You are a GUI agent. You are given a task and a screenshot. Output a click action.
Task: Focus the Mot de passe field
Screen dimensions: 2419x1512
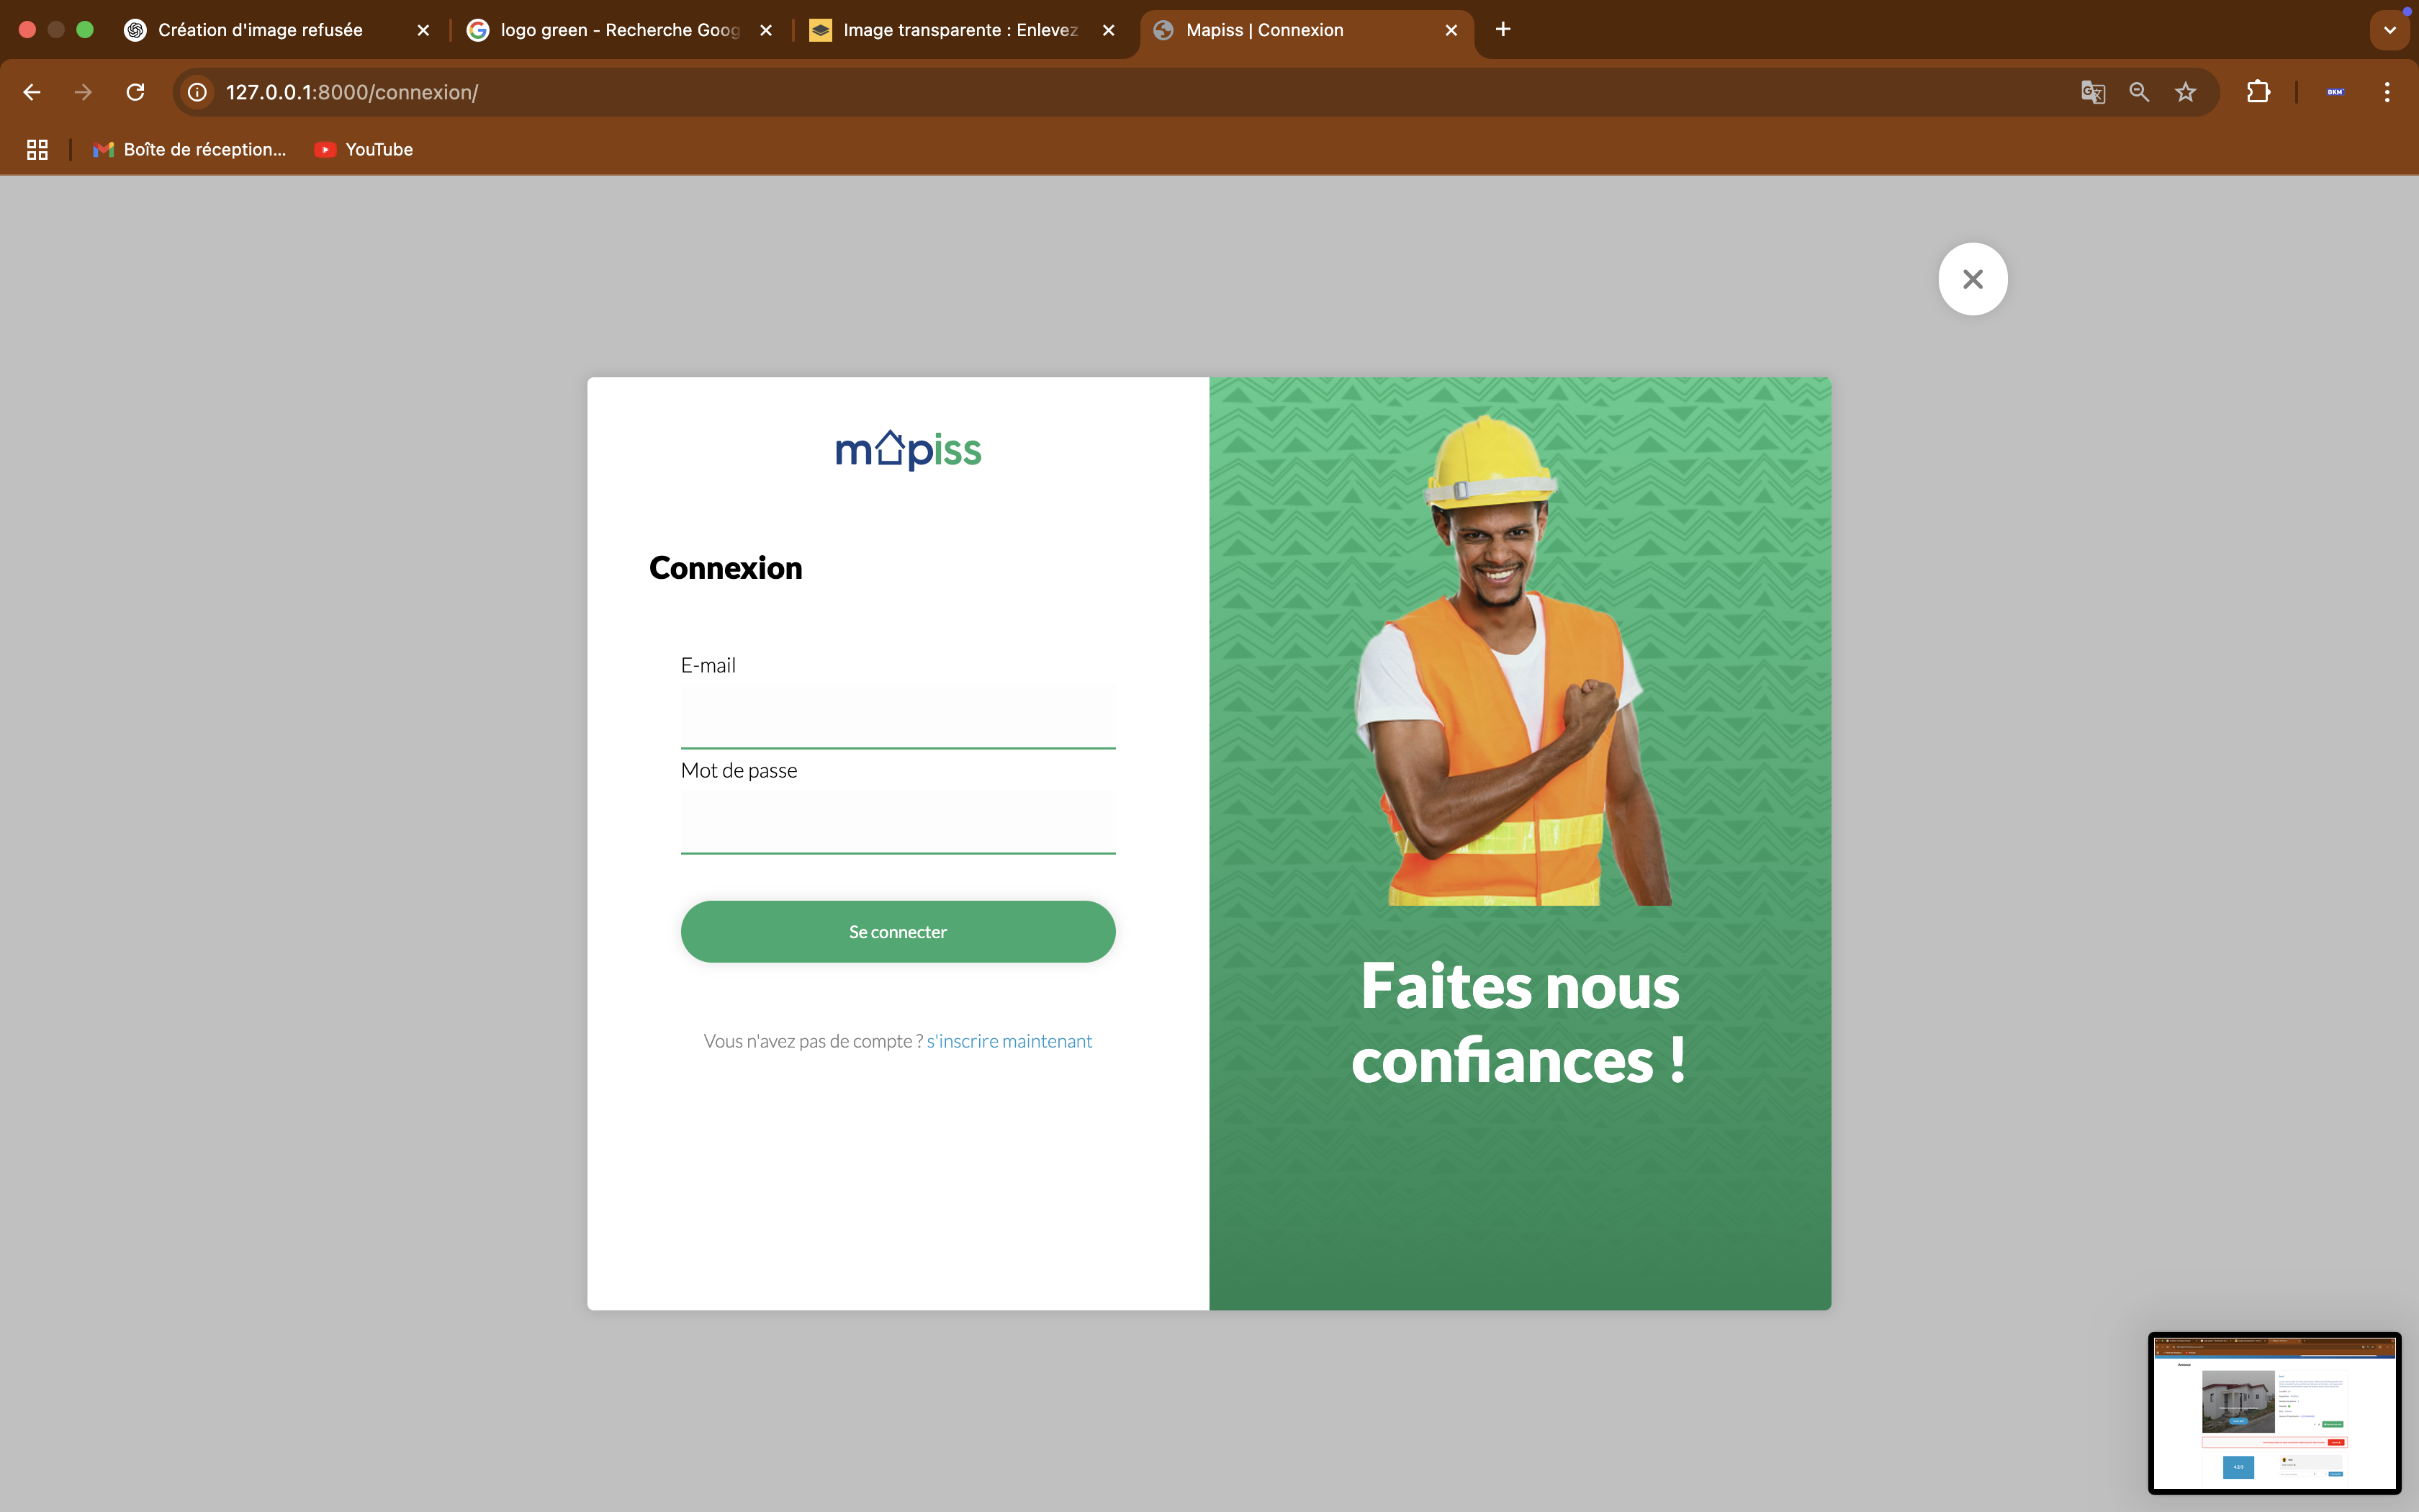(x=898, y=822)
